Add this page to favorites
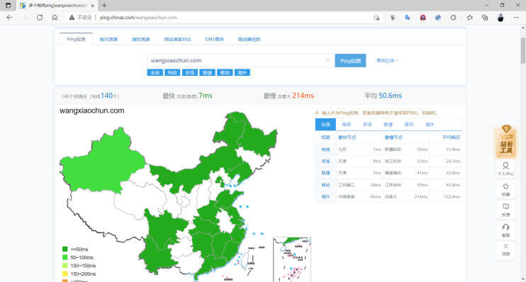The height and width of the screenshot is (282, 526). point(376,18)
